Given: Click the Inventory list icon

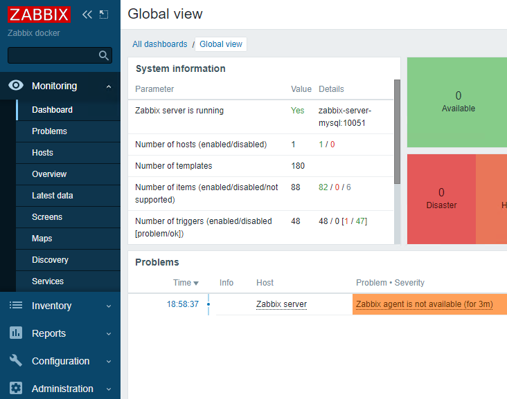Looking at the screenshot, I should [x=16, y=305].
